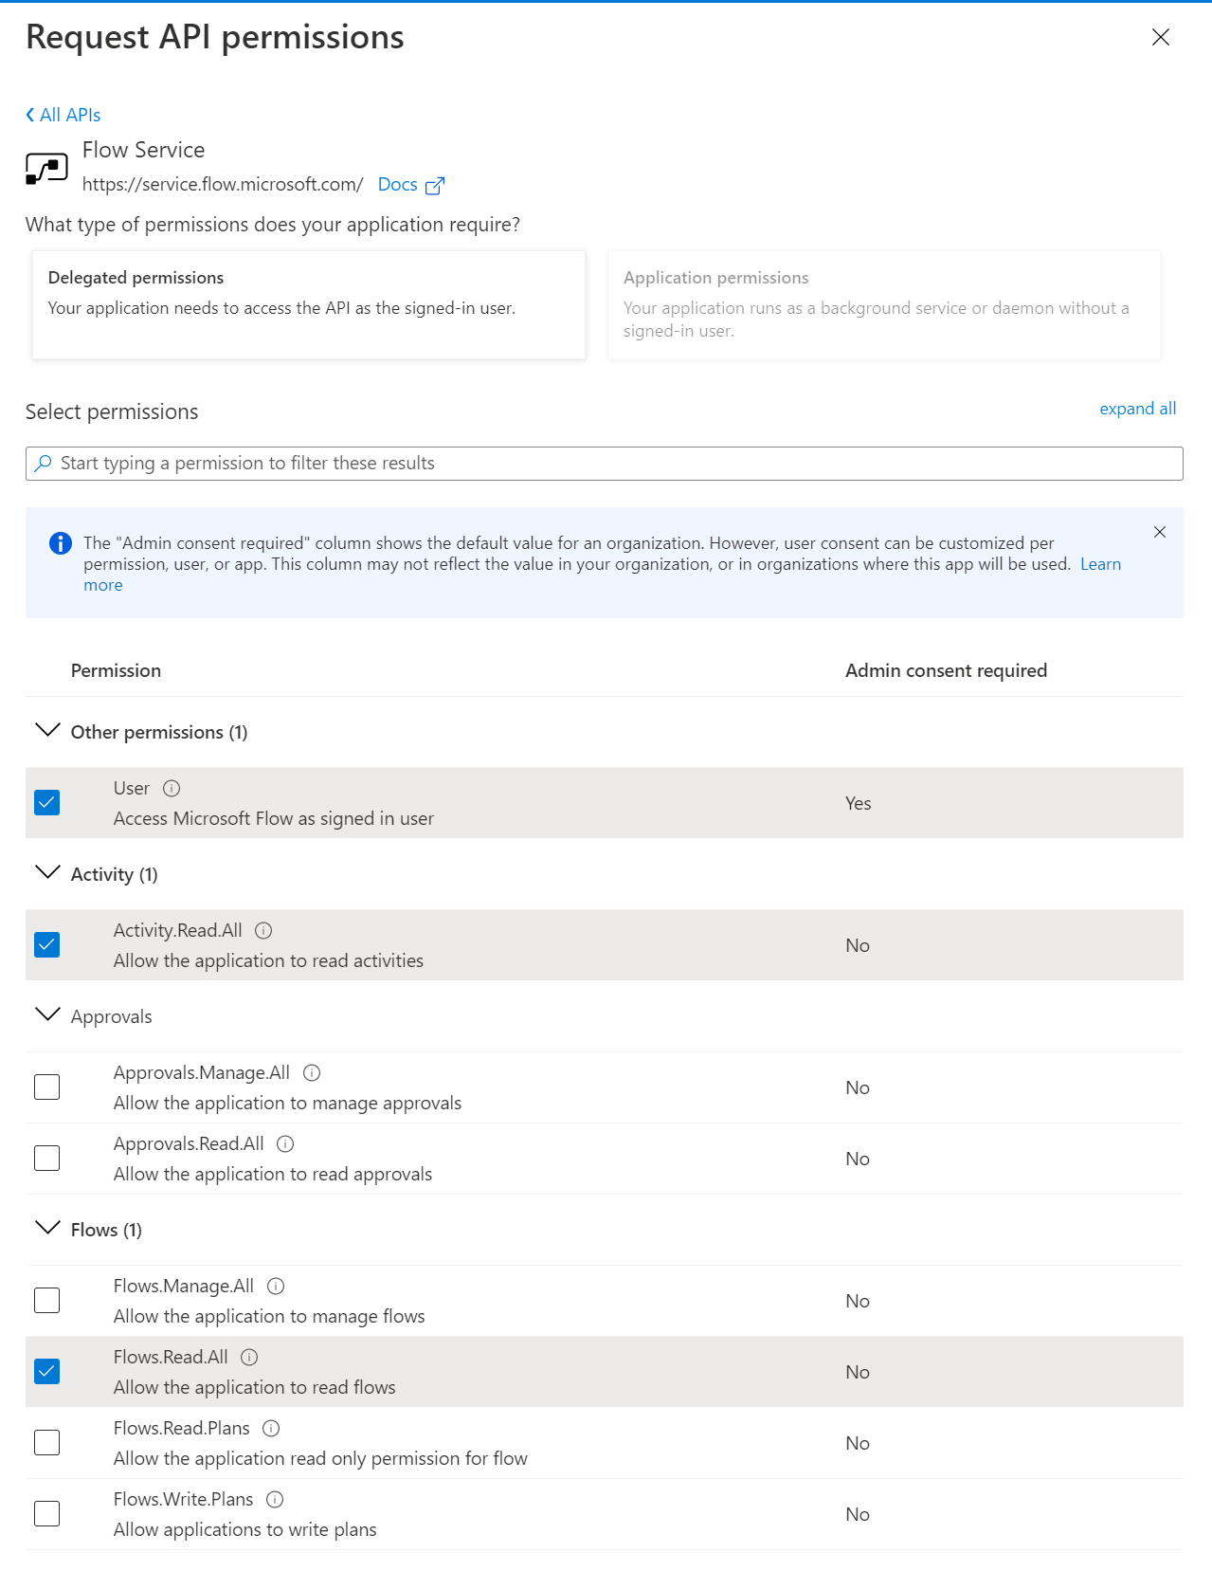Viewport: 1212px width, 1571px height.
Task: Collapse the Flows permission group
Action: click(x=47, y=1229)
